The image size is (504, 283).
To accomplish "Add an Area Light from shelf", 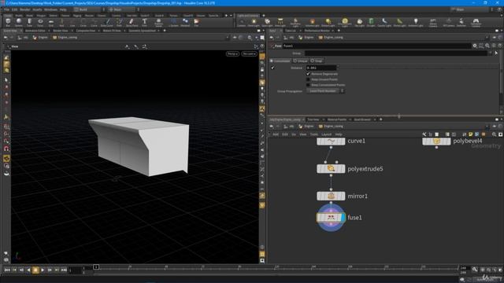I will pyautogui.click(x=280, y=22).
